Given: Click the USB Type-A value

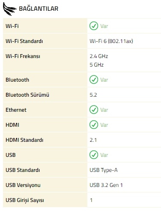Looking at the screenshot, I should [104, 170].
